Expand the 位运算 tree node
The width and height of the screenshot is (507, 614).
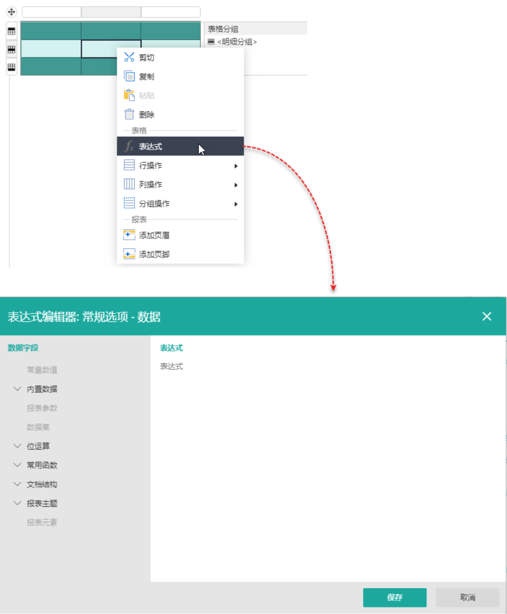(x=17, y=446)
